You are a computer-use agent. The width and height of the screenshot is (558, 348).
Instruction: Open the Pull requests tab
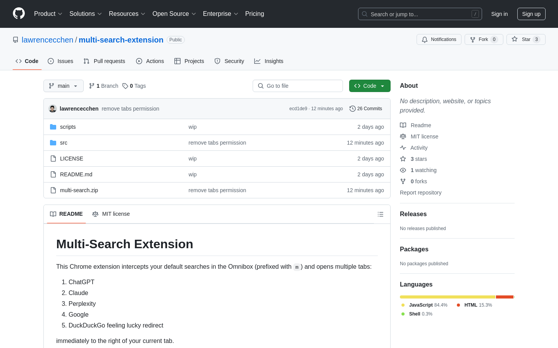coord(104,61)
